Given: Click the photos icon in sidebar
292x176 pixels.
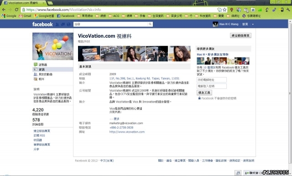Looking at the screenshot, I should click(36, 79).
